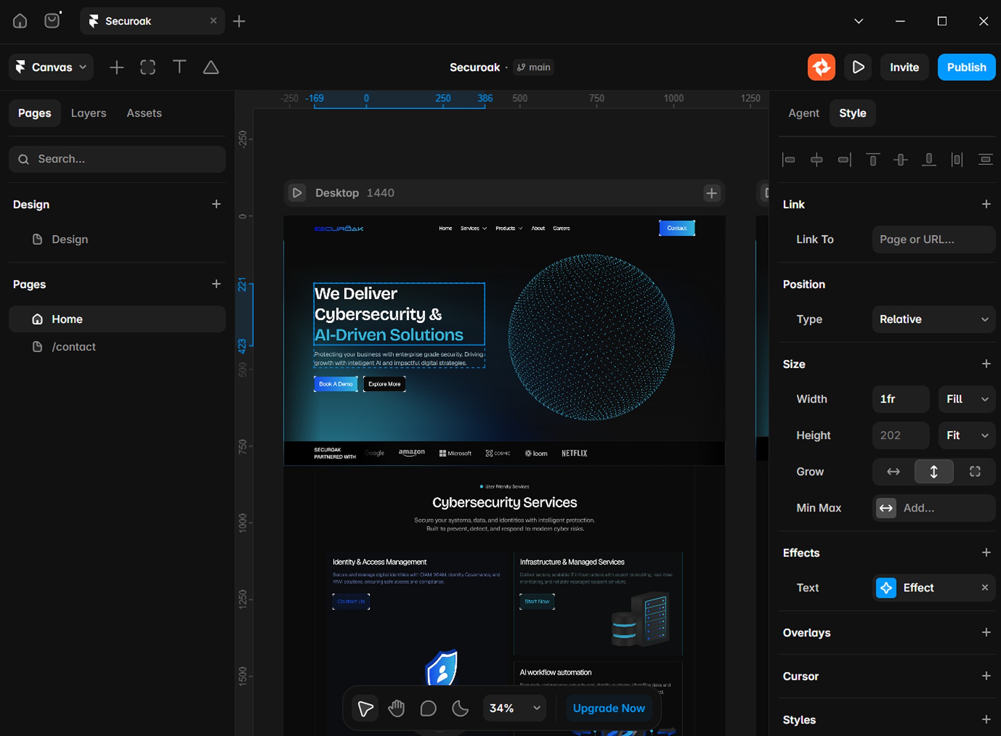Viewport: 1001px width, 736px height.
Task: Open the 34% zoom dropdown
Action: [515, 708]
